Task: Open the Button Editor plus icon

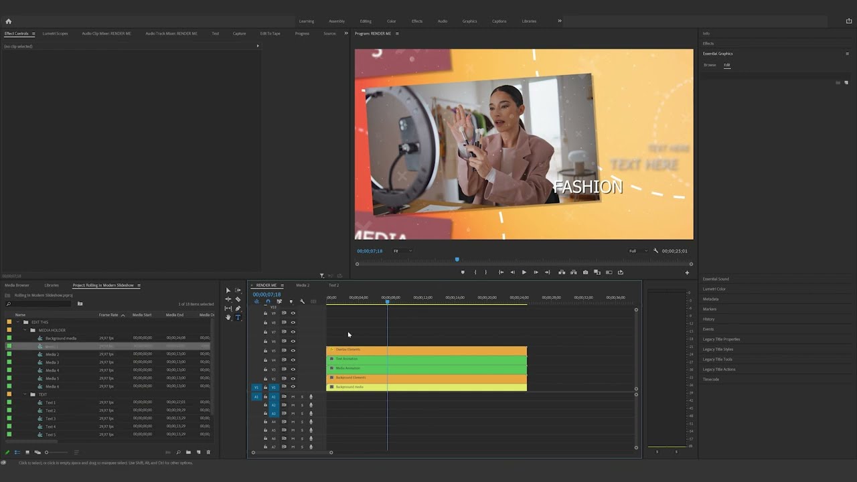Action: click(x=687, y=272)
